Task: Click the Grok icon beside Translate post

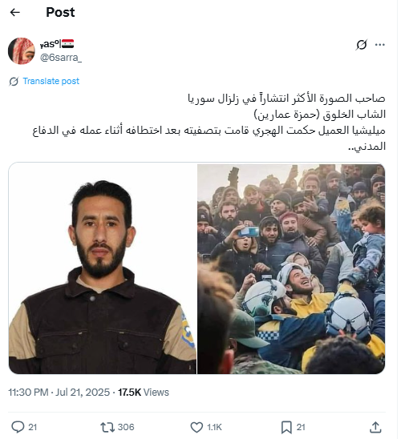Action: tap(14, 81)
